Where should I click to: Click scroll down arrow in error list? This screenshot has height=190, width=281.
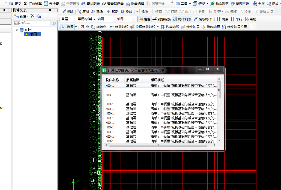coord(219,141)
